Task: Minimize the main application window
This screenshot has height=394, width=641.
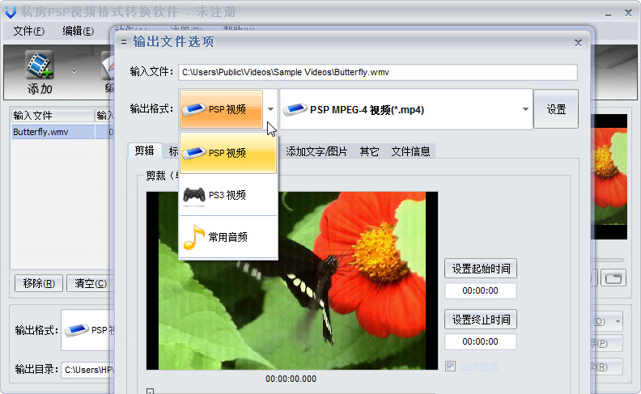Action: (609, 14)
